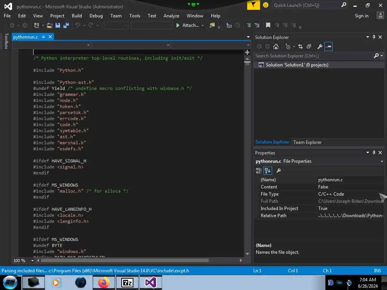Screen dimensions: 387x290
Task: Click the yellow feedback smiley icon
Action: coord(266,5)
